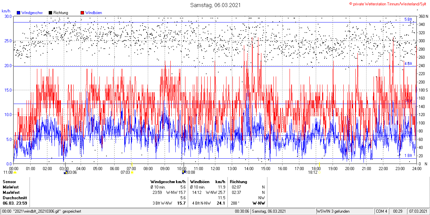Viewport: 430px width, 215px height.
Task: Click the Windböen legend label
Action: coord(94,13)
